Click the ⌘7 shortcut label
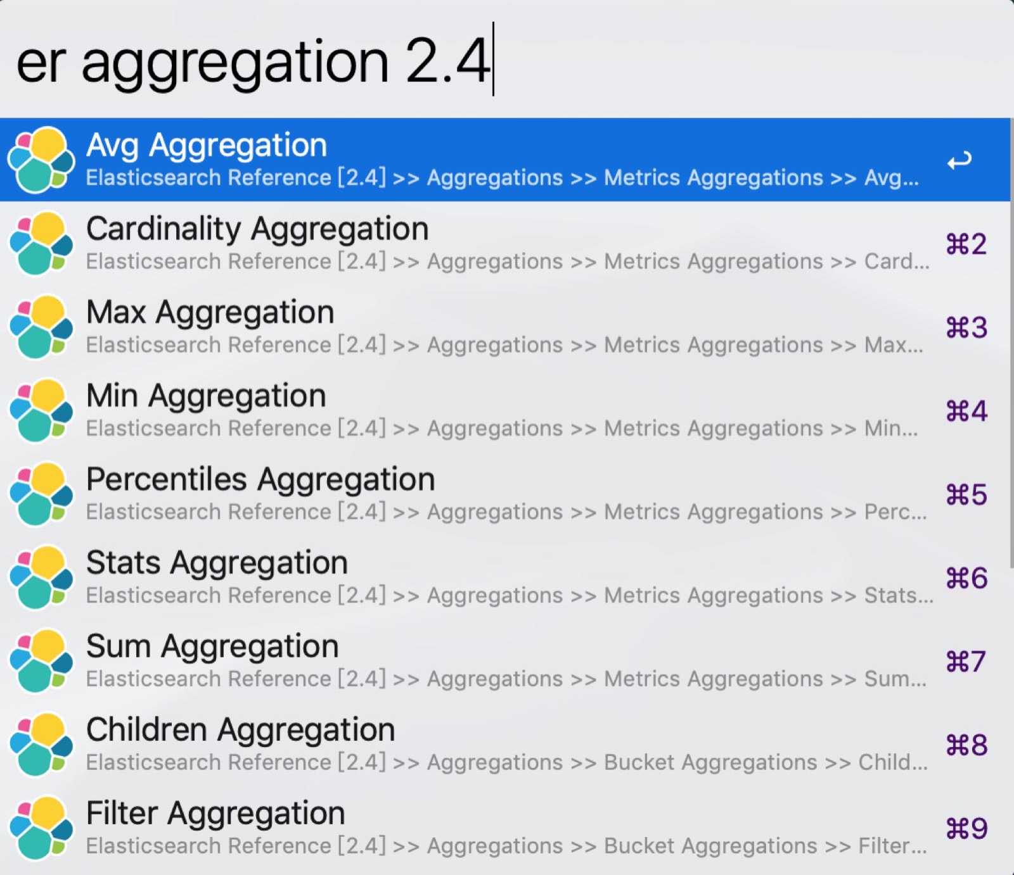Screen dimensions: 1014x875 coord(966,662)
